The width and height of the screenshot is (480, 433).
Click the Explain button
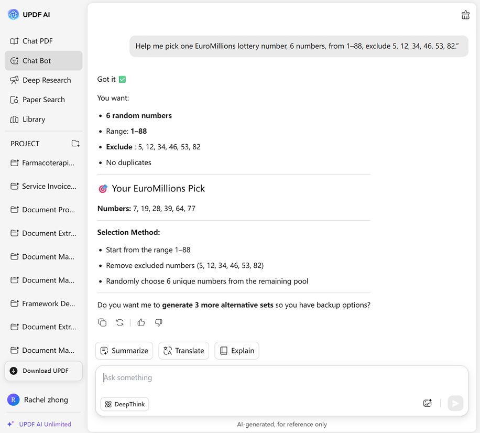coord(237,351)
